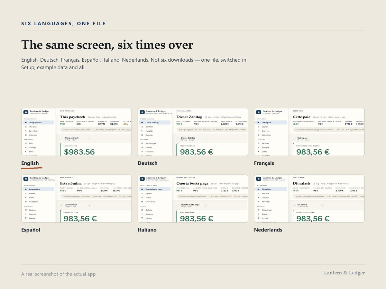Focus the 'Escribe un importe y pulsa intro' field
The height and width of the screenshot is (289, 386).
(96, 196)
